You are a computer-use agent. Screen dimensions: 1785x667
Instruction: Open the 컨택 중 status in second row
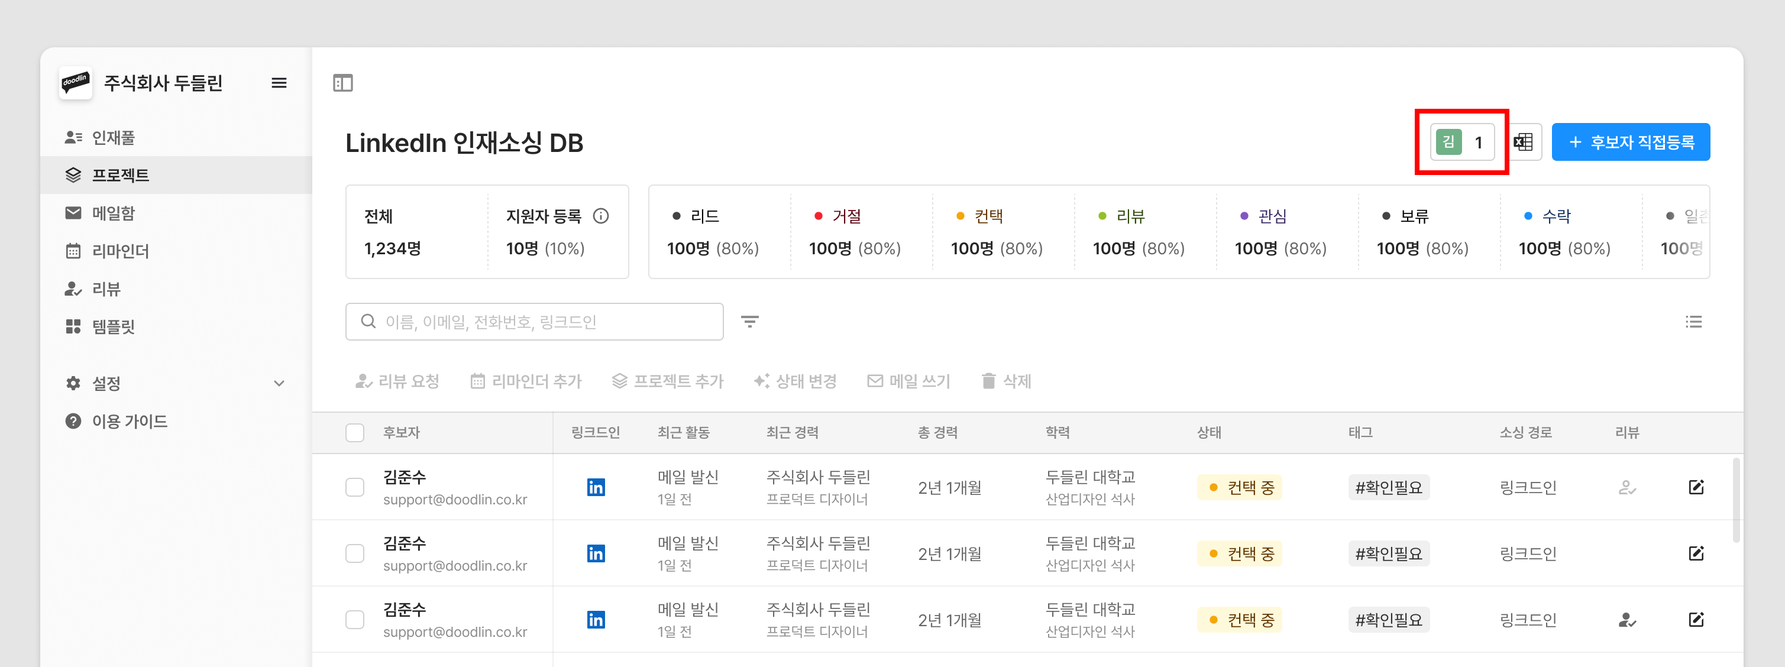tap(1239, 553)
